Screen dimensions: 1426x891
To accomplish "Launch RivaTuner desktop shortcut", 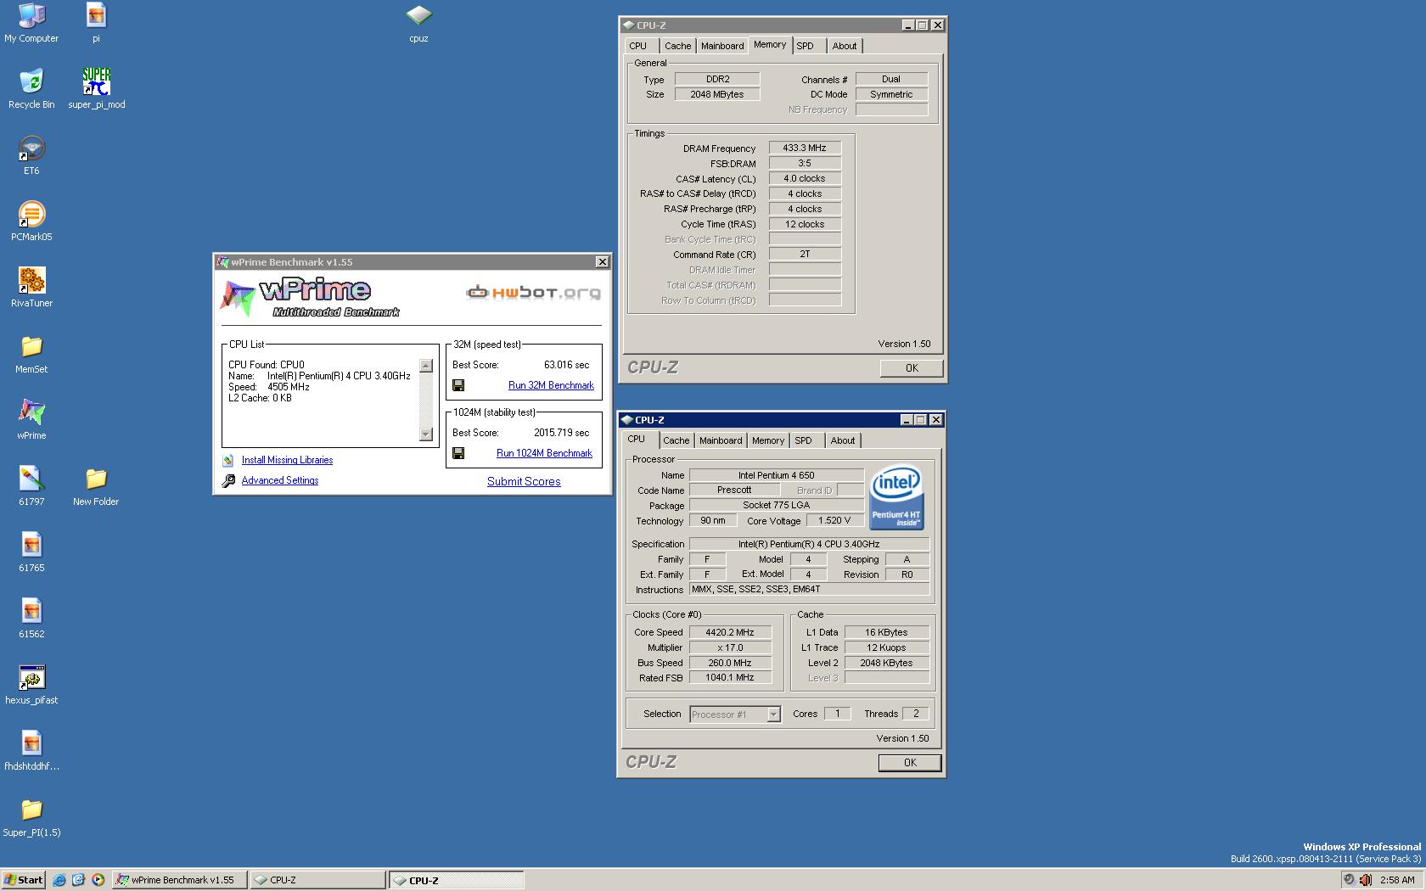I will (x=31, y=287).
